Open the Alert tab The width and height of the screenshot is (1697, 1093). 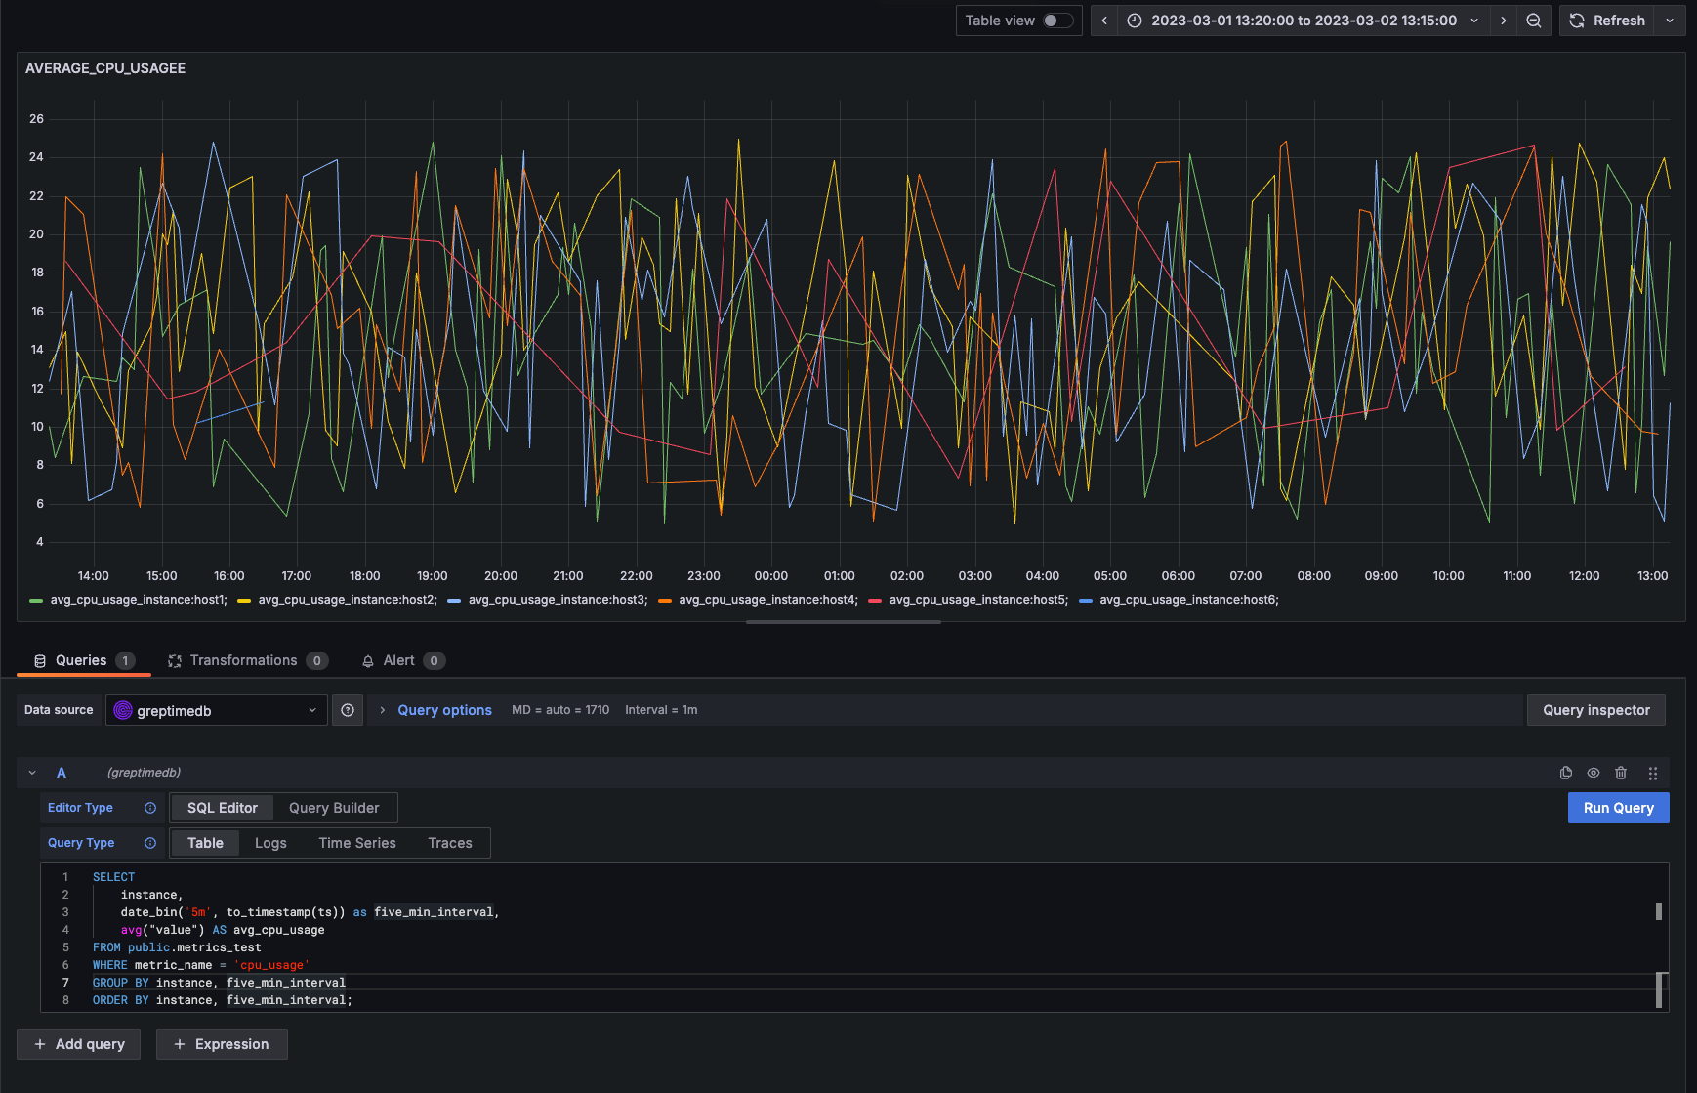pyautogui.click(x=399, y=660)
